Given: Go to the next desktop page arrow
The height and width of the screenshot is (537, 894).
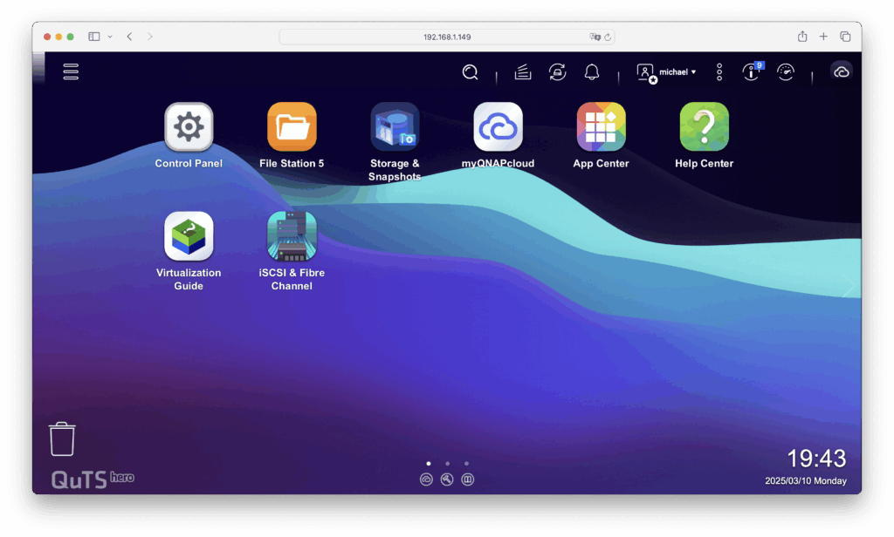Looking at the screenshot, I should (x=849, y=288).
